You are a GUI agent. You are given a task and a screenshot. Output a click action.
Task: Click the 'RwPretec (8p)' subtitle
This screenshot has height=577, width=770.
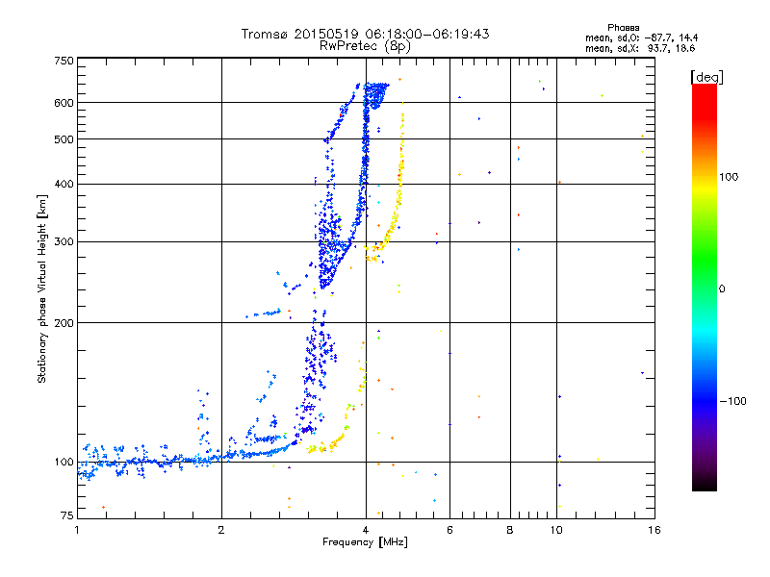366,46
